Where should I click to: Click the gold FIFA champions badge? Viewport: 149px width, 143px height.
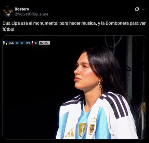click(x=82, y=130)
